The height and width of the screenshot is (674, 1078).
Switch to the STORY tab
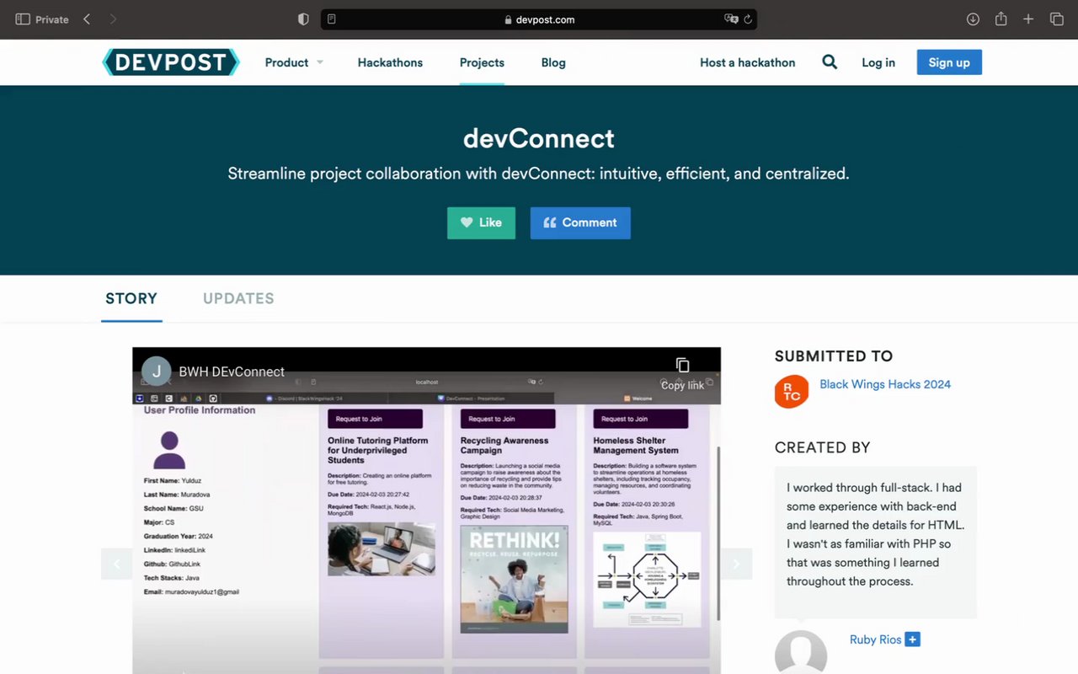click(131, 298)
